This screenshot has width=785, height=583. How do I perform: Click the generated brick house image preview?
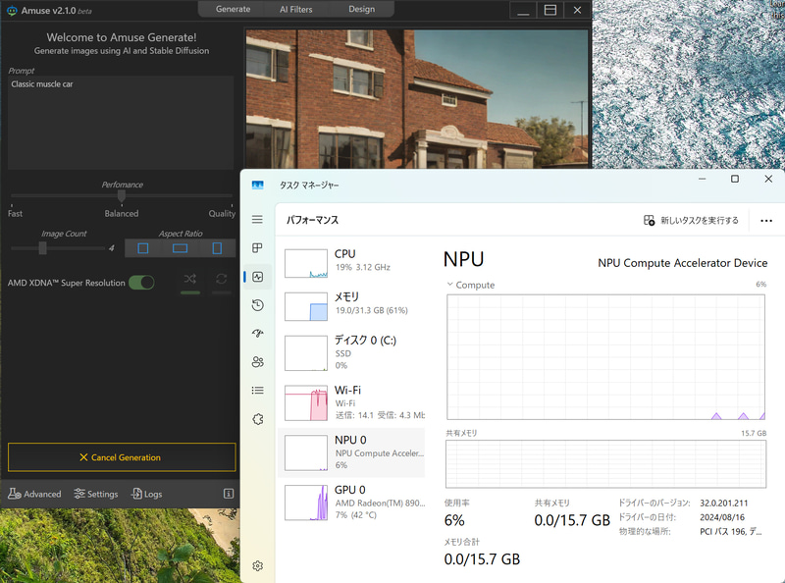416,99
